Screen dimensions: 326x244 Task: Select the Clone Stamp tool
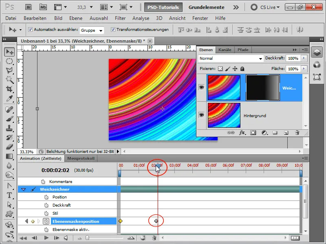(9, 128)
